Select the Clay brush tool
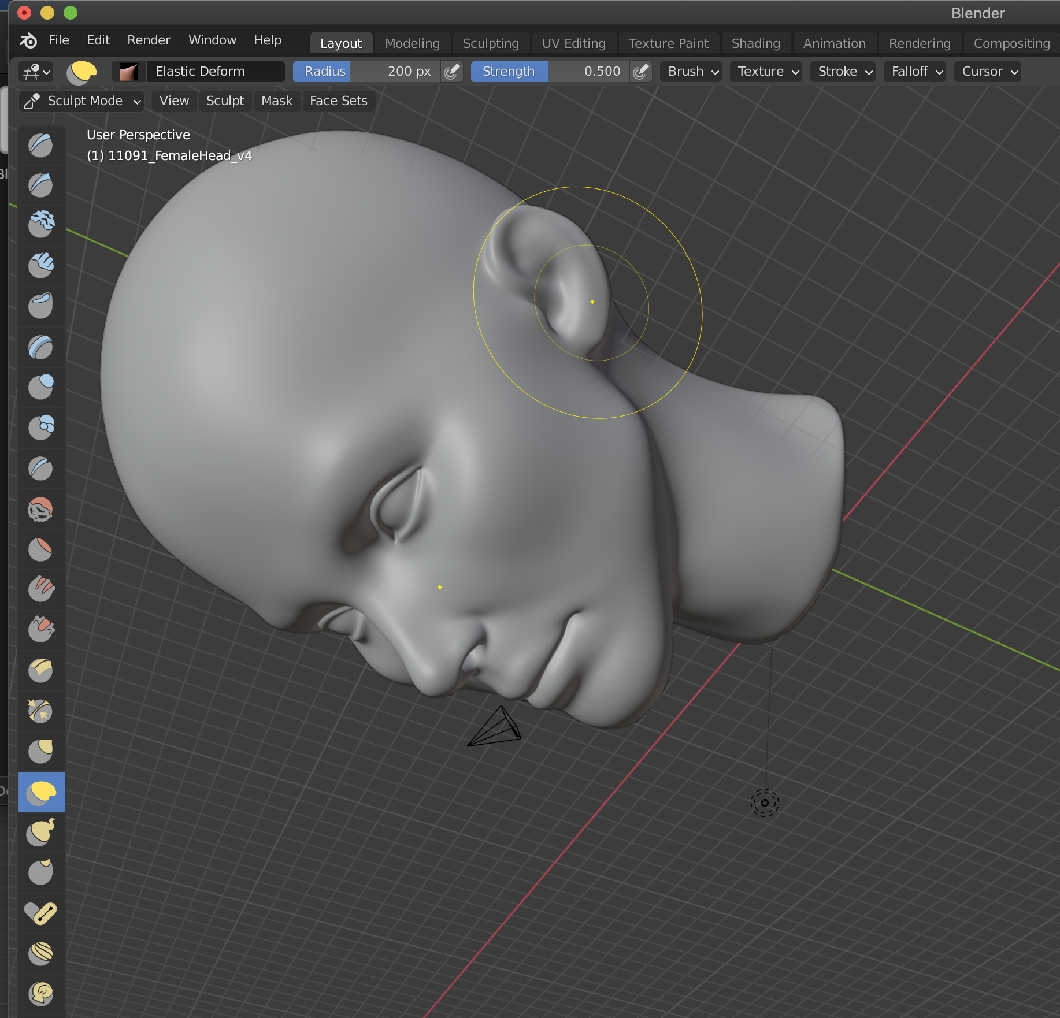1060x1018 pixels. (41, 225)
